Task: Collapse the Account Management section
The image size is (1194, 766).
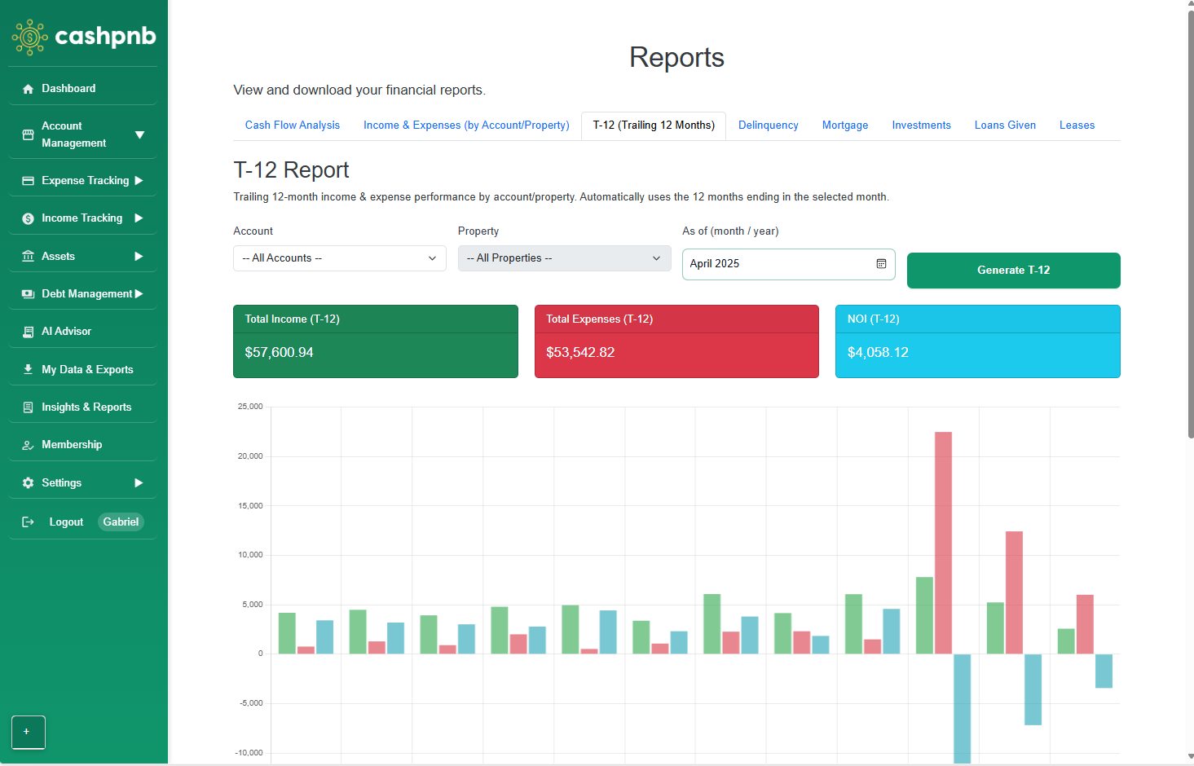Action: pos(139,134)
